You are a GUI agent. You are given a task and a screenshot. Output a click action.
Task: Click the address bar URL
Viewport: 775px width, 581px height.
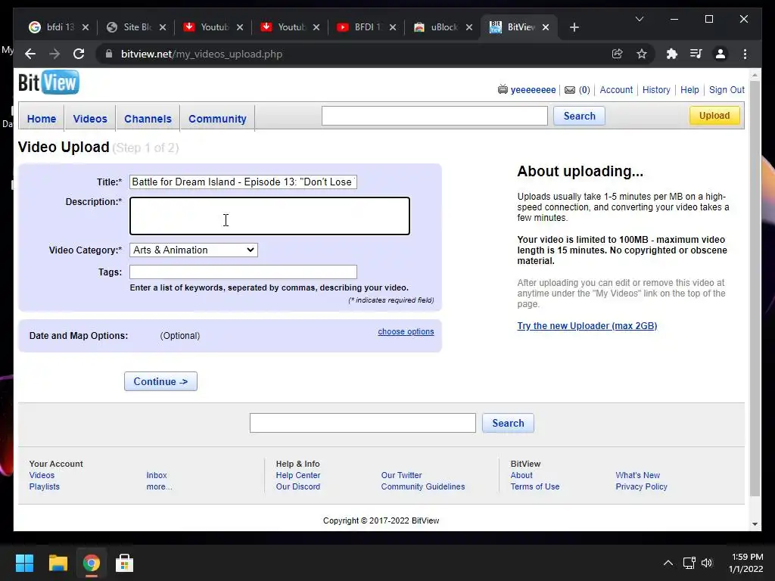(x=201, y=54)
